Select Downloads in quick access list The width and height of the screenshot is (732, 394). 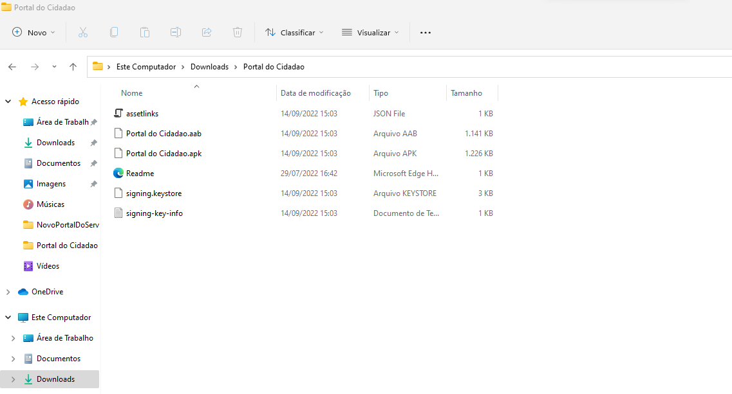[x=55, y=143]
